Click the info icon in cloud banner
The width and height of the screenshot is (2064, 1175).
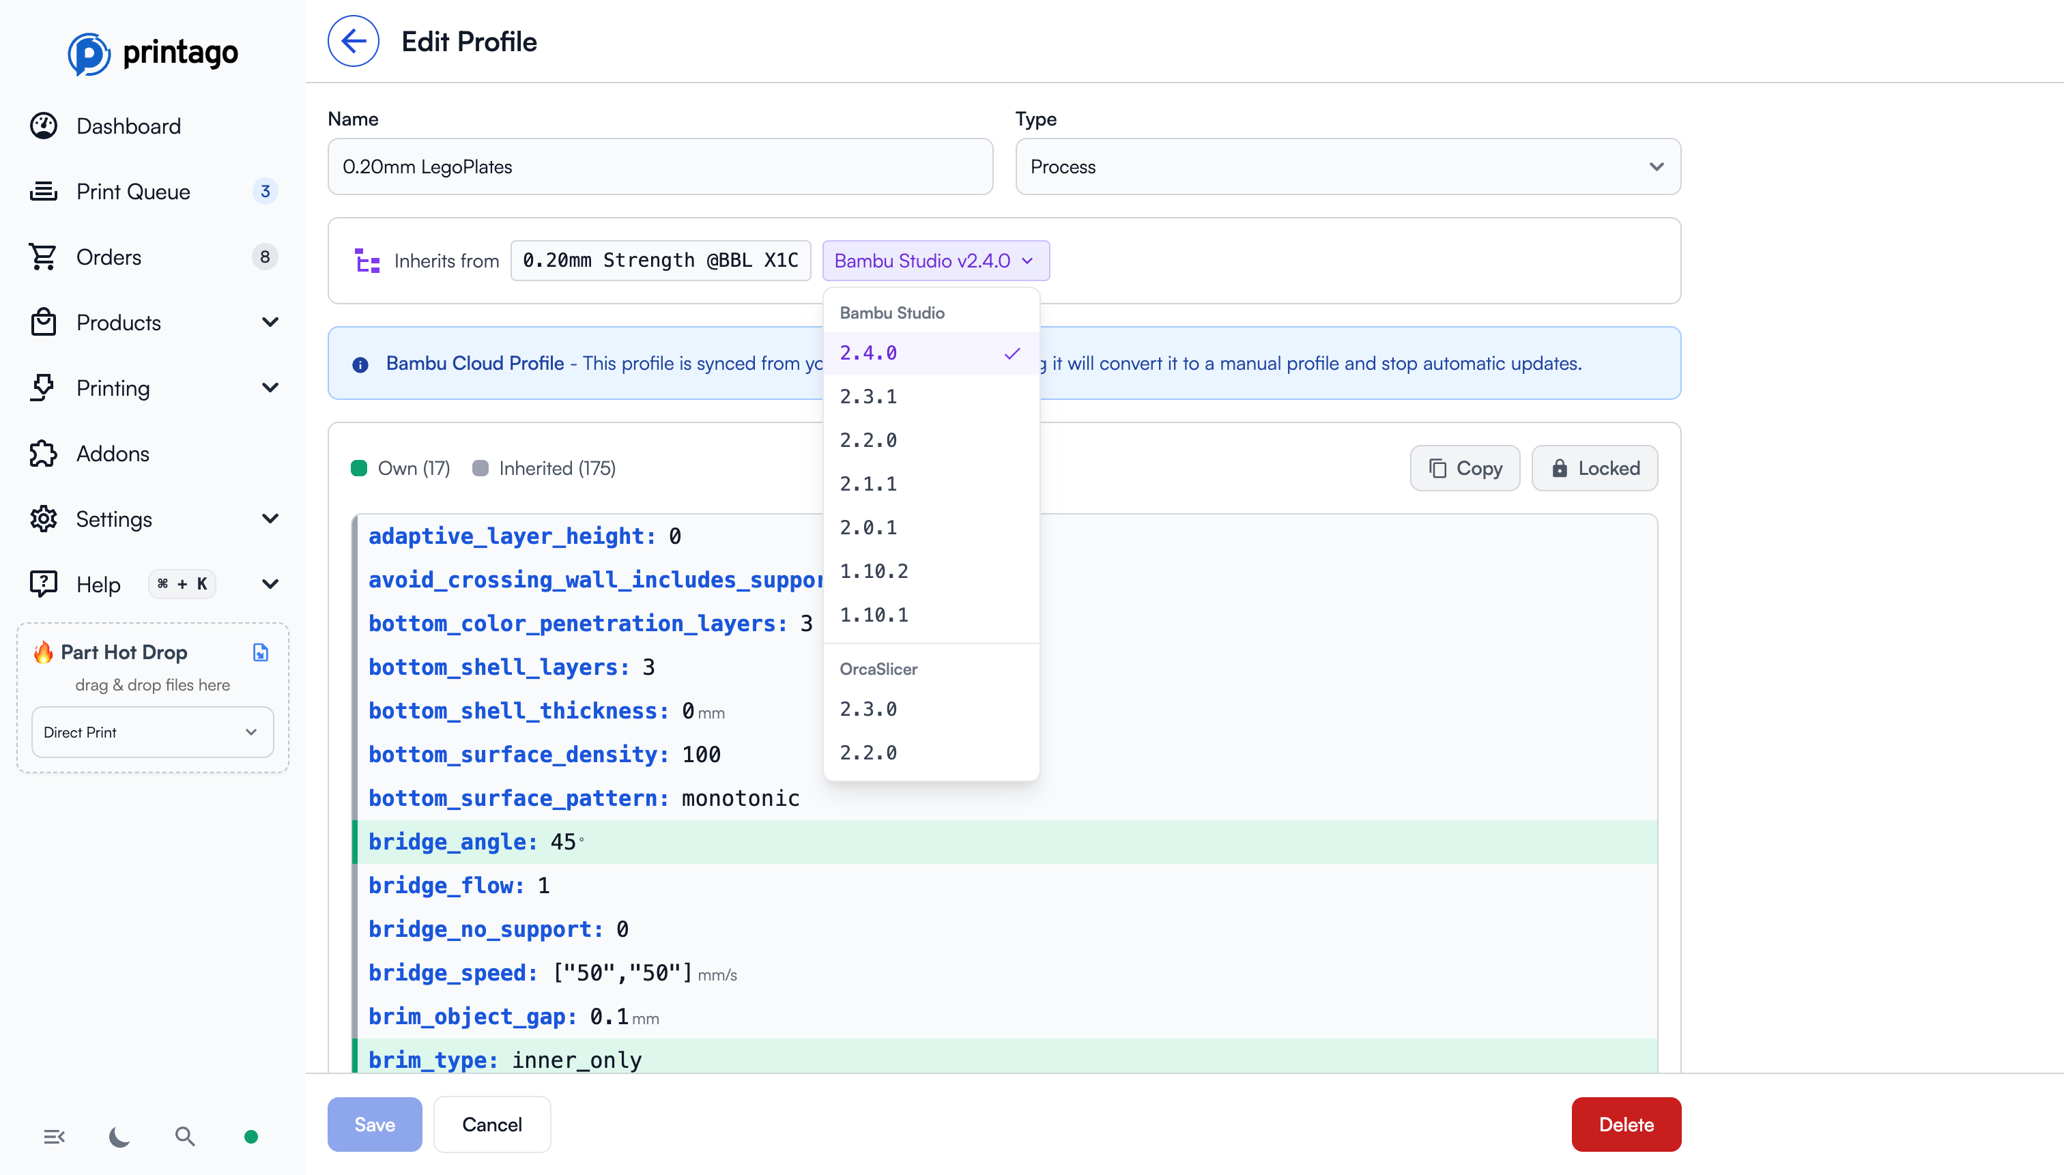tap(360, 364)
